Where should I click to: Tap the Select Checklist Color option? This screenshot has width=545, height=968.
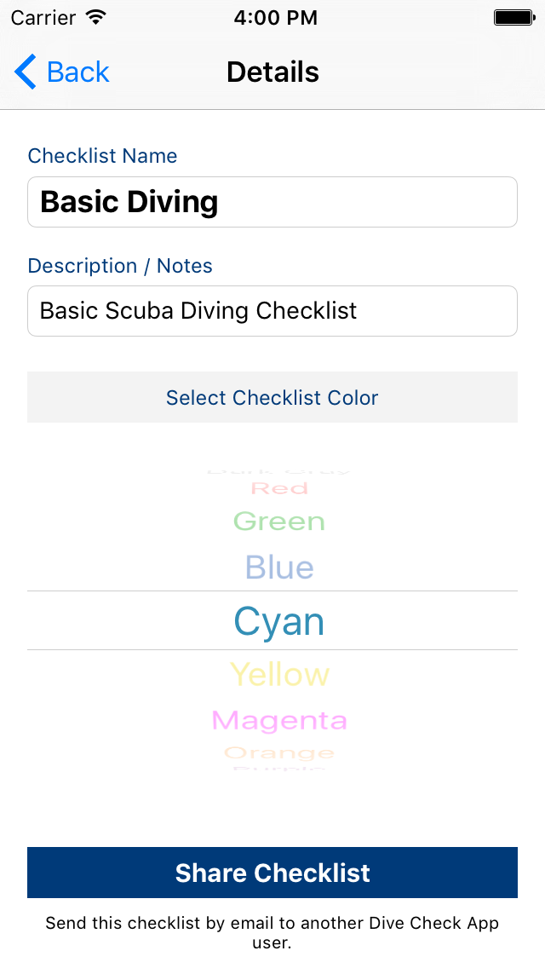272,397
